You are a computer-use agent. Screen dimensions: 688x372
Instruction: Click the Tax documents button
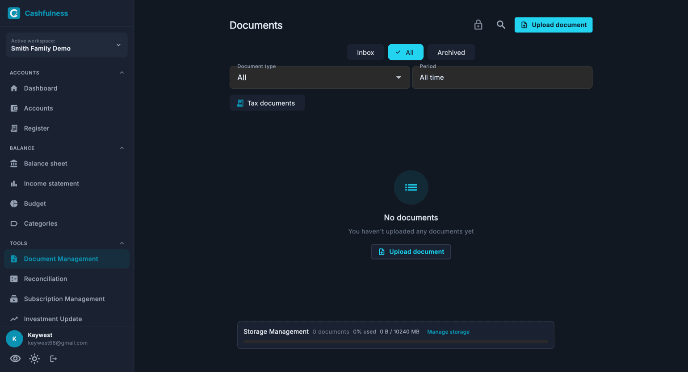(267, 103)
